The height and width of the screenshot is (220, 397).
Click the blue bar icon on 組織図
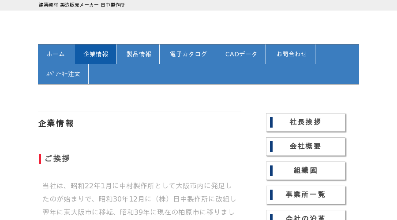(x=271, y=171)
